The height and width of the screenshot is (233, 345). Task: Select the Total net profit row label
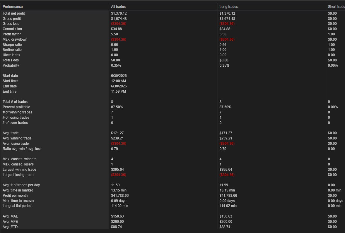pyautogui.click(x=14, y=13)
